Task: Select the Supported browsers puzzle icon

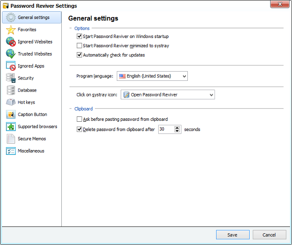Action: click(x=11, y=127)
